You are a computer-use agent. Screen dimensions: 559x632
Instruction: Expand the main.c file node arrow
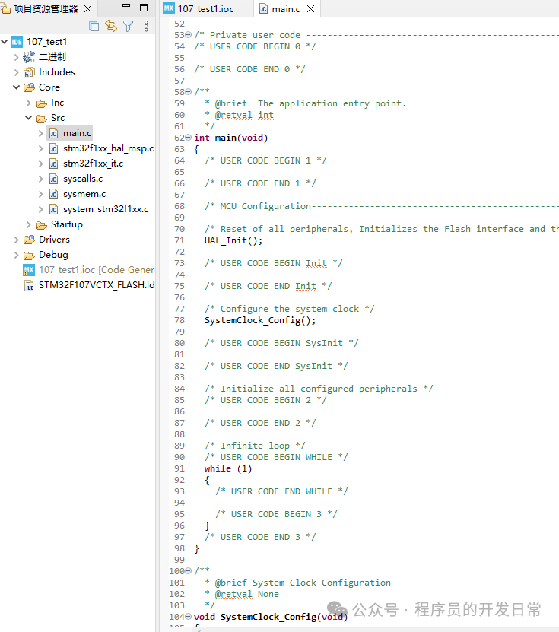point(41,133)
